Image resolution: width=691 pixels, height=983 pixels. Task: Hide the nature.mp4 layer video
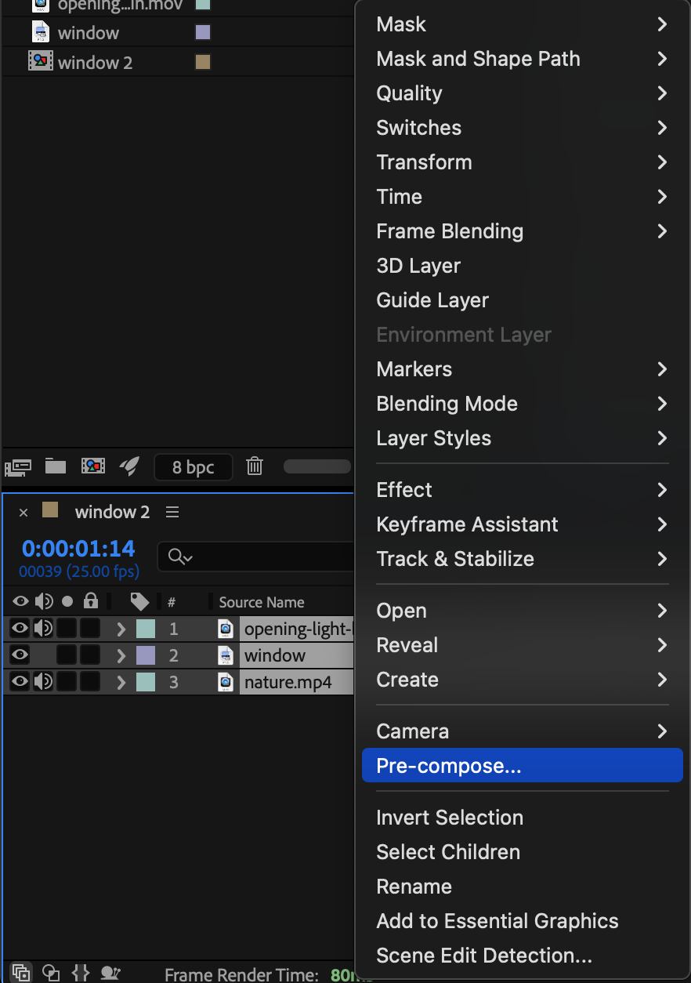[x=20, y=682]
